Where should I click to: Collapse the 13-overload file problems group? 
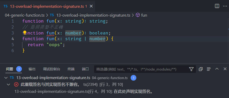(6, 78)
